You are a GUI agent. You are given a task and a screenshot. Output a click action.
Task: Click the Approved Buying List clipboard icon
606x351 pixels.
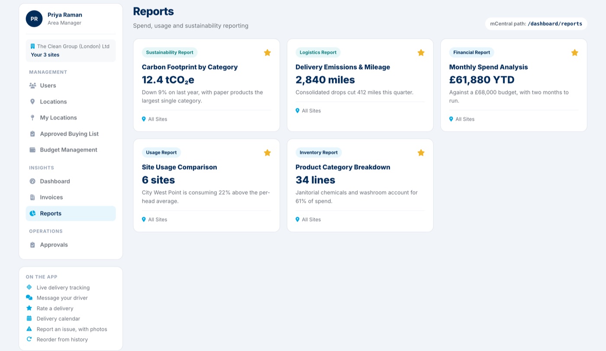(32, 134)
